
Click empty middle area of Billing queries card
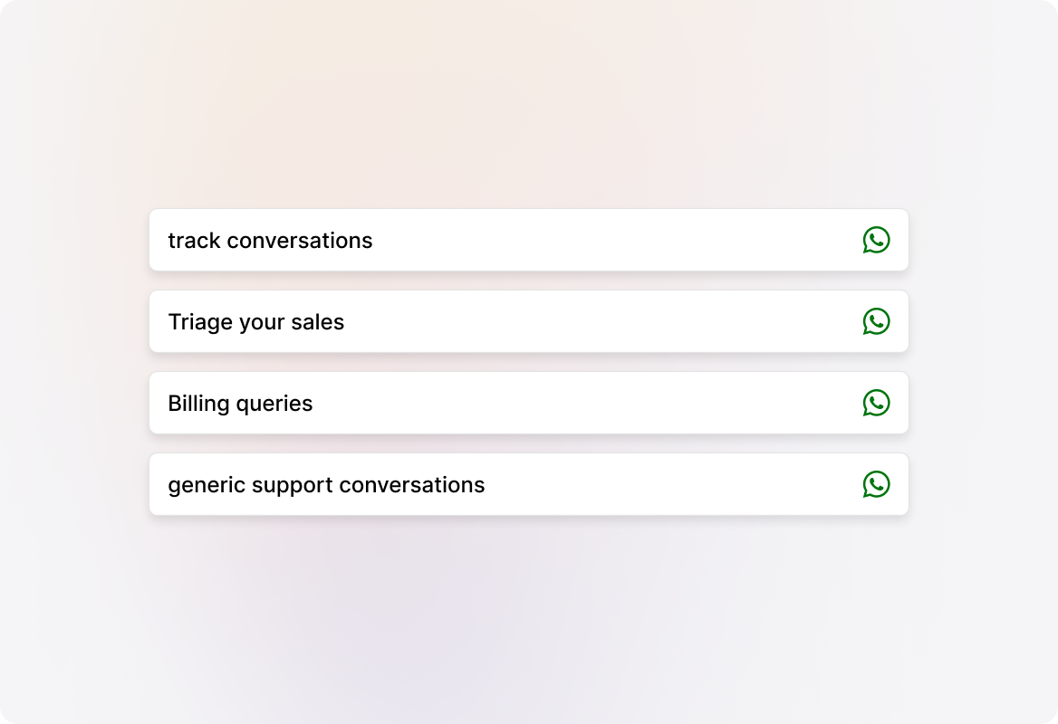click(589, 404)
